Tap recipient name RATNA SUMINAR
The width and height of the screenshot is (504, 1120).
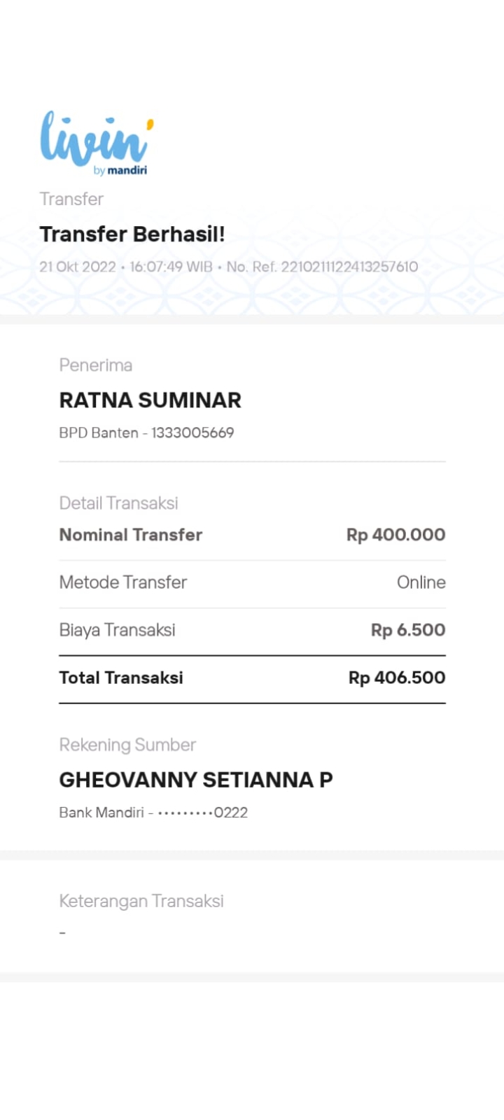150,400
